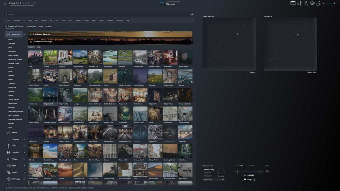Click the Quick FX power icon
Screen dimensions: 340x191
pos(203,166)
